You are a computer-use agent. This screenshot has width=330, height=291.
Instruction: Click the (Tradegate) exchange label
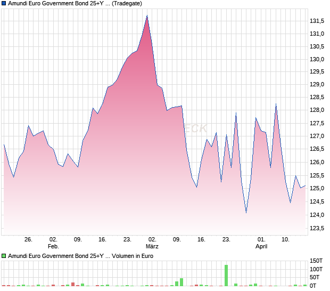coord(127,3)
